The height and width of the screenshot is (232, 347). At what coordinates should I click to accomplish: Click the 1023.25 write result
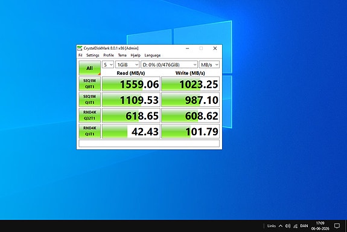coord(190,84)
